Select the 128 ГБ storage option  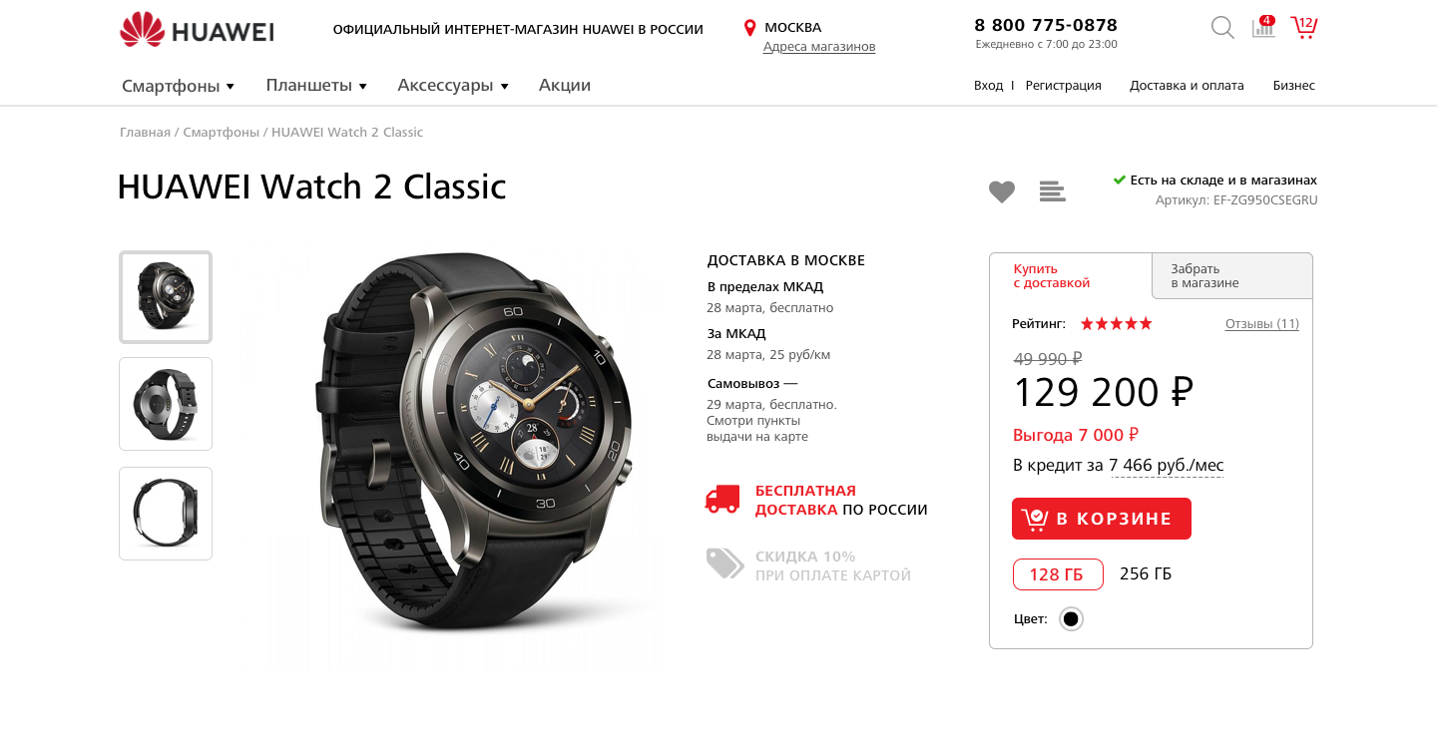1058,574
